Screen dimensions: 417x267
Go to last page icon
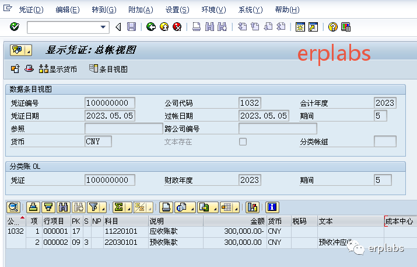(281, 27)
